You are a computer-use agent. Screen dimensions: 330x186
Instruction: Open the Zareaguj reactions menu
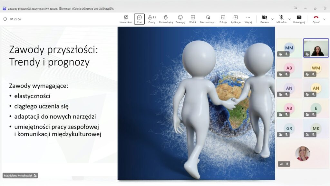(x=180, y=19)
